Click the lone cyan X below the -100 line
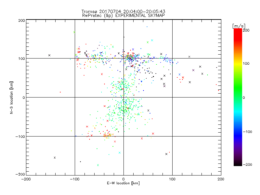This screenshot has height=195, width=260. (120, 153)
